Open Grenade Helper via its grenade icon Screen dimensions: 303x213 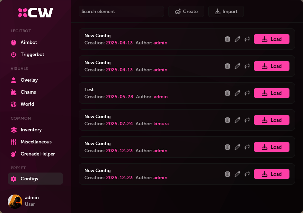[13, 154]
